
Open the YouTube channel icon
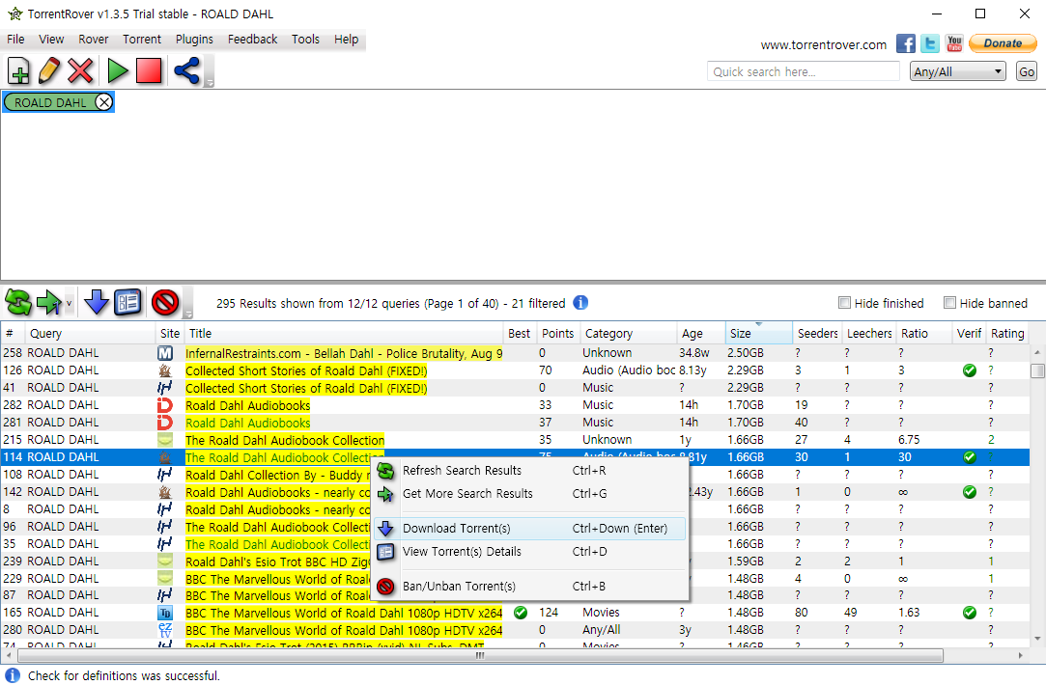[x=954, y=43]
